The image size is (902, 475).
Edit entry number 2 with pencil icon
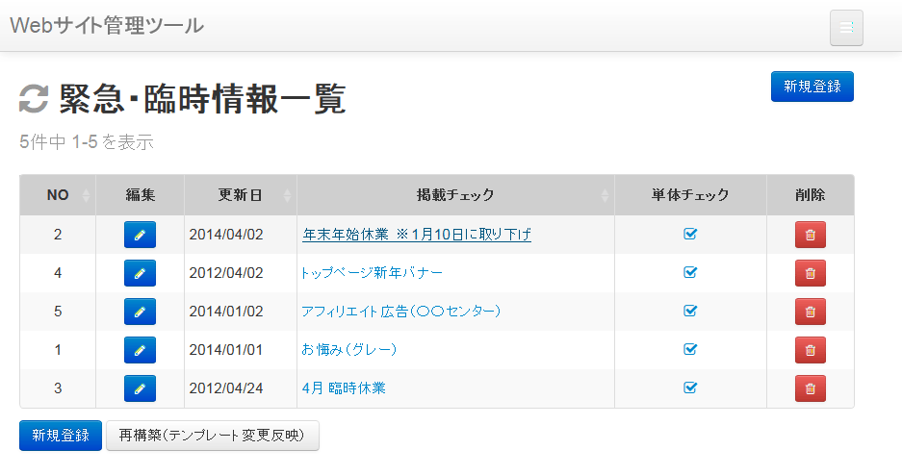click(x=140, y=235)
